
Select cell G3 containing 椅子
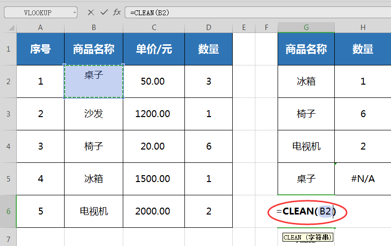pyautogui.click(x=306, y=114)
